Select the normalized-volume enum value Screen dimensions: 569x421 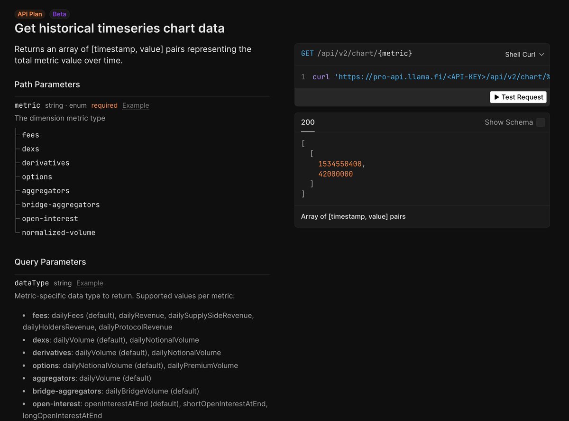[x=58, y=233]
